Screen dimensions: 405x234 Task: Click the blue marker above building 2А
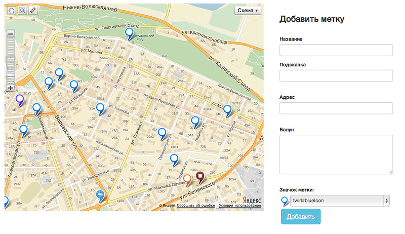[49, 83]
